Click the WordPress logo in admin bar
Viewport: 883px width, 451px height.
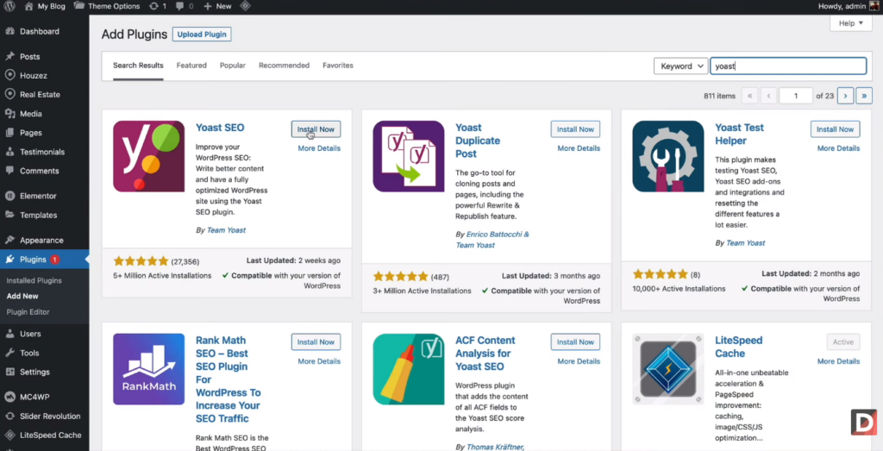[9, 6]
